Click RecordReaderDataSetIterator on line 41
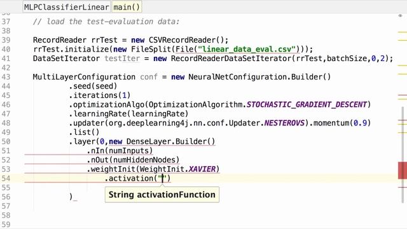The width and height of the screenshot is (407, 229). click(x=231, y=59)
